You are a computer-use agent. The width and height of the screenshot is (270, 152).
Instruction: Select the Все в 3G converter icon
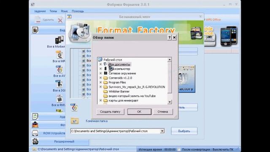[x=59, y=84]
